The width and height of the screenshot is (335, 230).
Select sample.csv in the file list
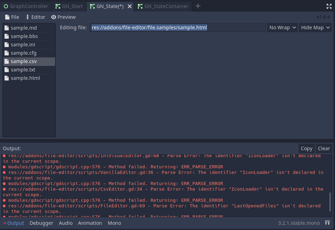click(24, 61)
